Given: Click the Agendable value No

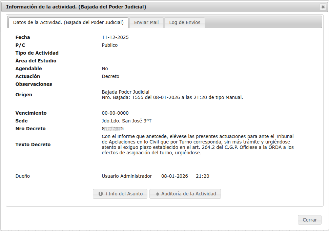Looking at the screenshot, I should [x=105, y=69].
